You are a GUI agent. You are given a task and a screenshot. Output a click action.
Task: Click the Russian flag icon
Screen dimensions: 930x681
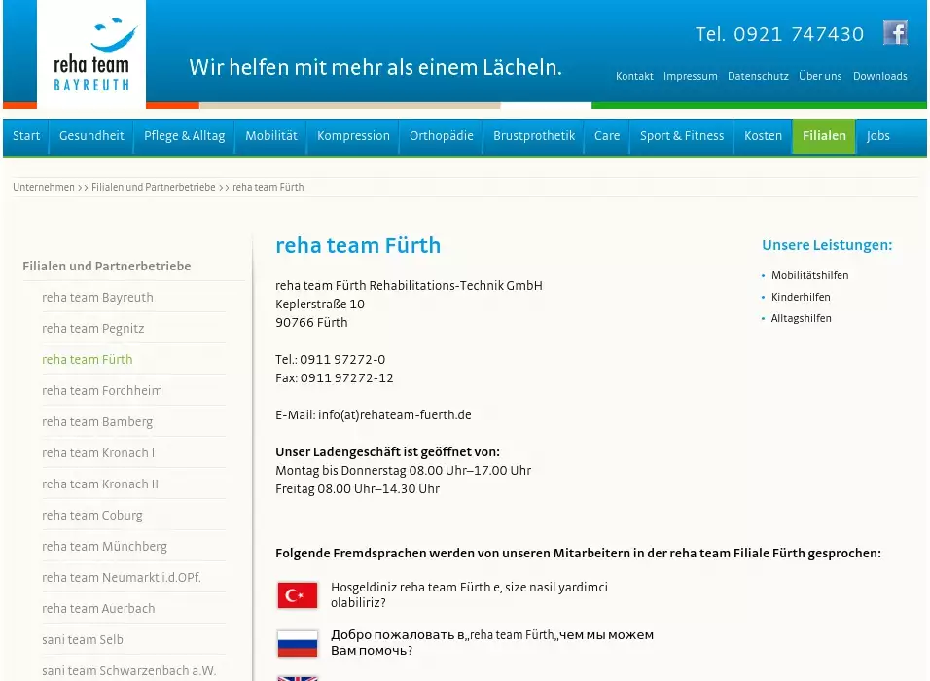click(x=298, y=643)
